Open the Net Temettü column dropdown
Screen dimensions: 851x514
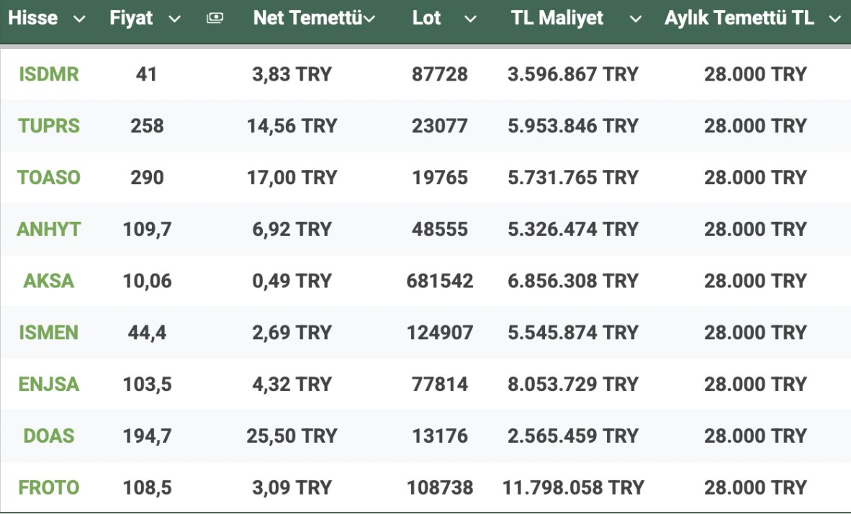(369, 19)
